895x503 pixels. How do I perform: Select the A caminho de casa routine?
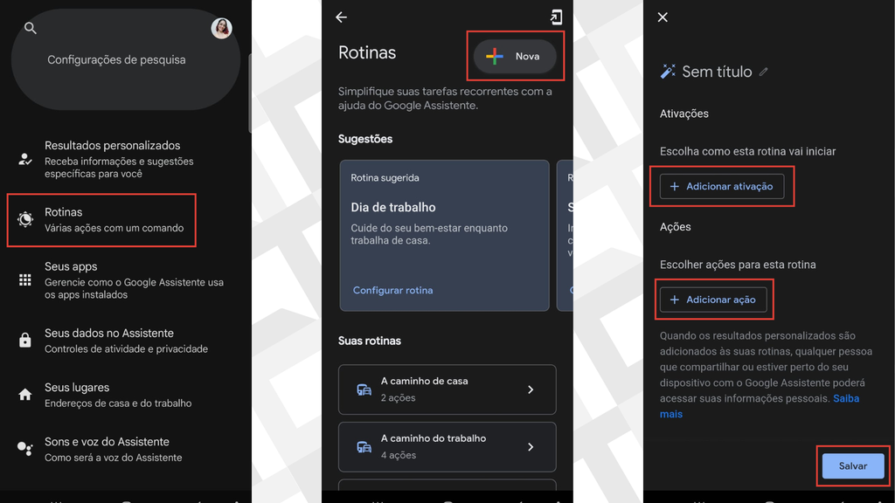(447, 389)
